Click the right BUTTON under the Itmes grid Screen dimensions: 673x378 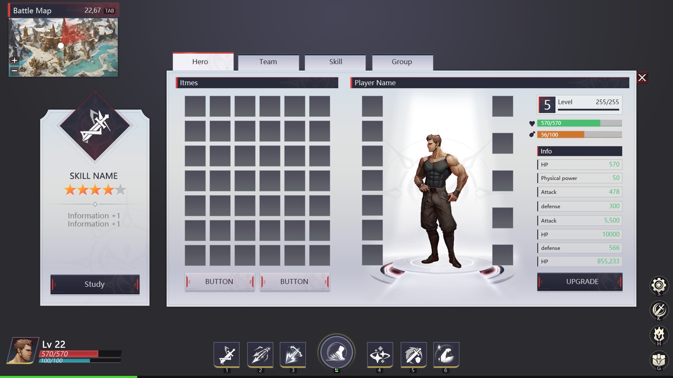click(x=294, y=282)
